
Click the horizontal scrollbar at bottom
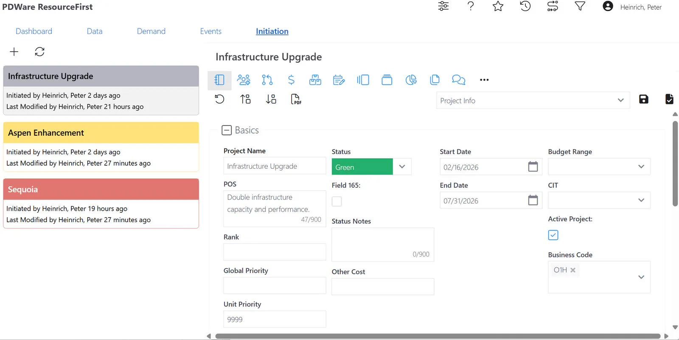pos(438,336)
